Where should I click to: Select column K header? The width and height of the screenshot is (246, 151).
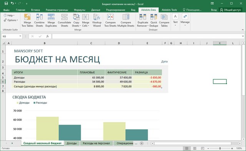pyautogui.click(x=219, y=43)
